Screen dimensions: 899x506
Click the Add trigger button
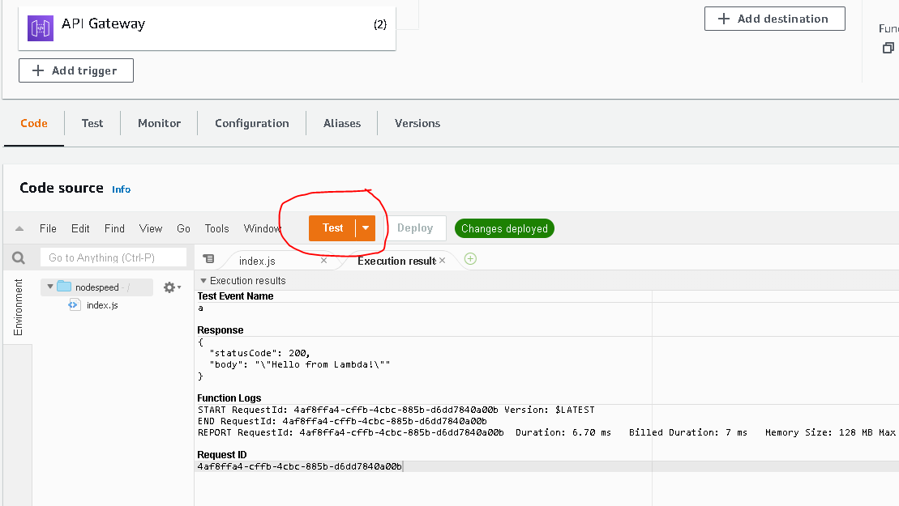pyautogui.click(x=76, y=70)
